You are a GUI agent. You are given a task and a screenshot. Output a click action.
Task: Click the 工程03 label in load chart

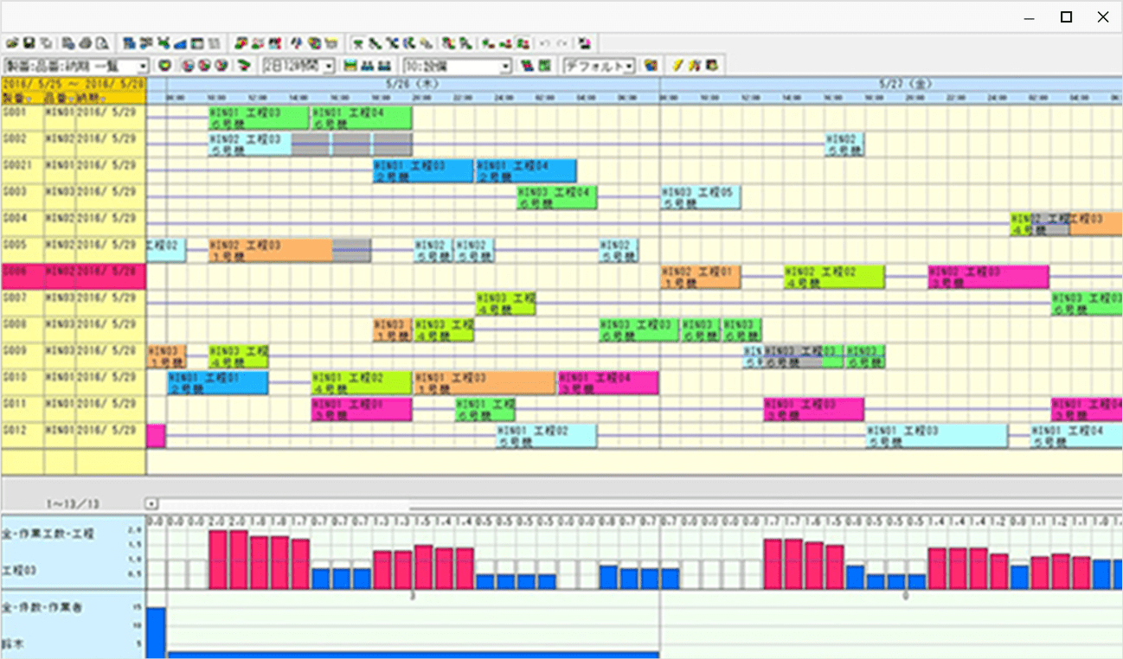coord(17,571)
